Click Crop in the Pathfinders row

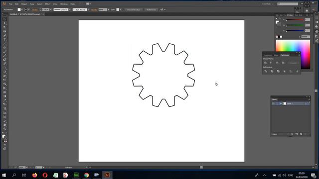point(285,71)
